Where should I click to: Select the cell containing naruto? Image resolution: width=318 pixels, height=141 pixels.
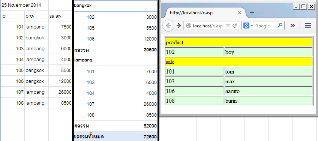(x=268, y=91)
